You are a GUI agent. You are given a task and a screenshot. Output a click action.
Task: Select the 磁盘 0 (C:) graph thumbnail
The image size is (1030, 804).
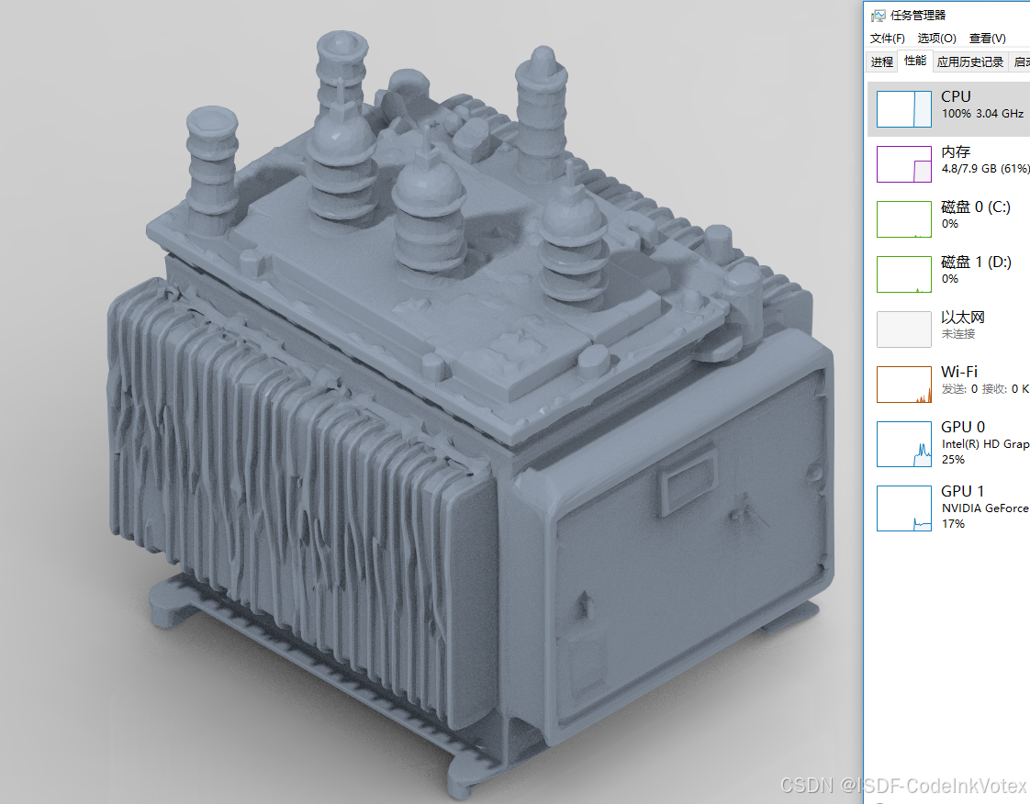tap(904, 219)
